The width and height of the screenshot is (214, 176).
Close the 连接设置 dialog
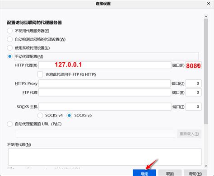[209, 3]
